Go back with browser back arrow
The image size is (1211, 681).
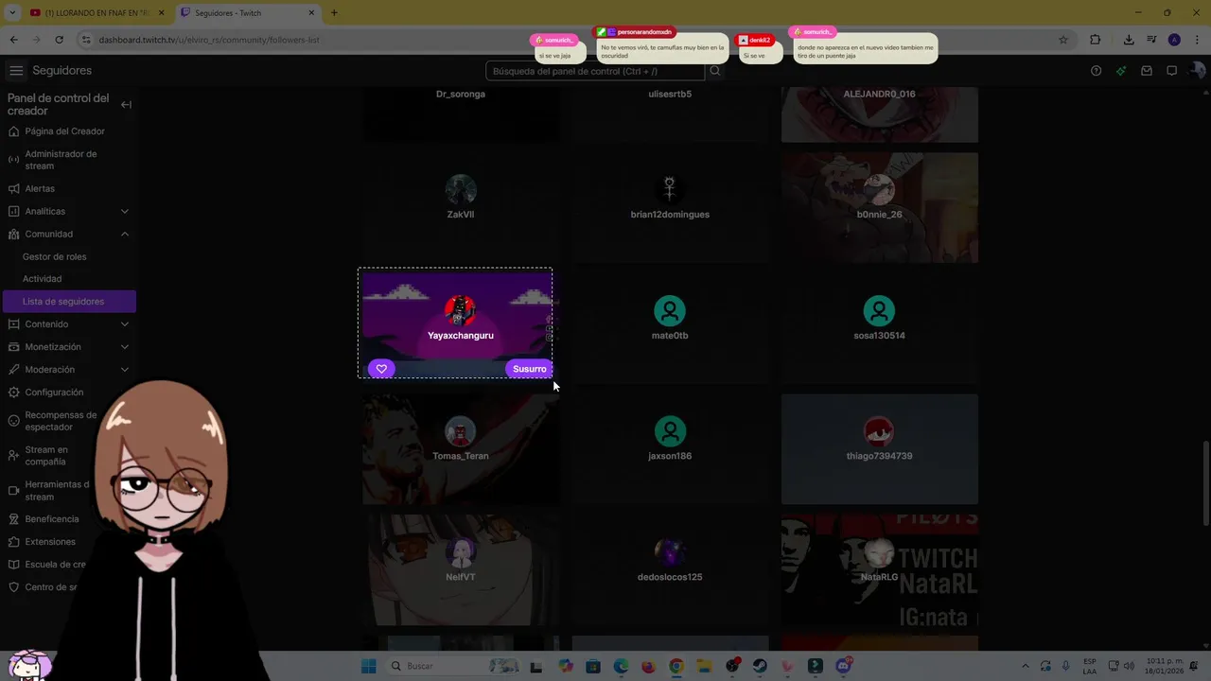point(13,40)
